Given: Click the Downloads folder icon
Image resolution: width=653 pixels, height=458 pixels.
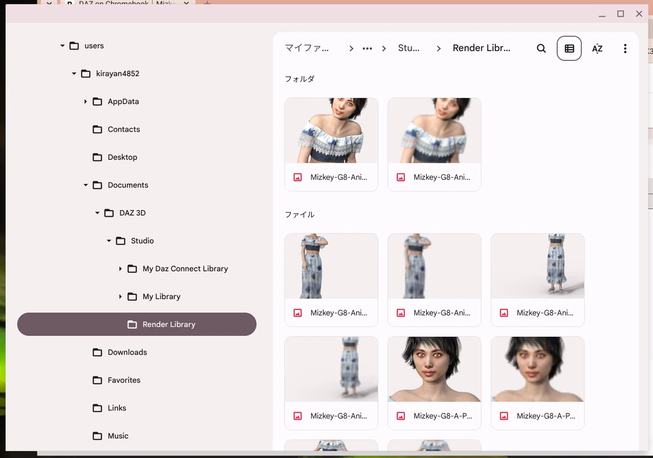Looking at the screenshot, I should (x=97, y=352).
